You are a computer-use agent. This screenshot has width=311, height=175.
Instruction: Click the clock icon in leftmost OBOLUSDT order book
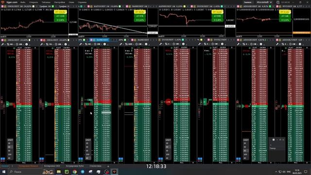click(x=17, y=44)
